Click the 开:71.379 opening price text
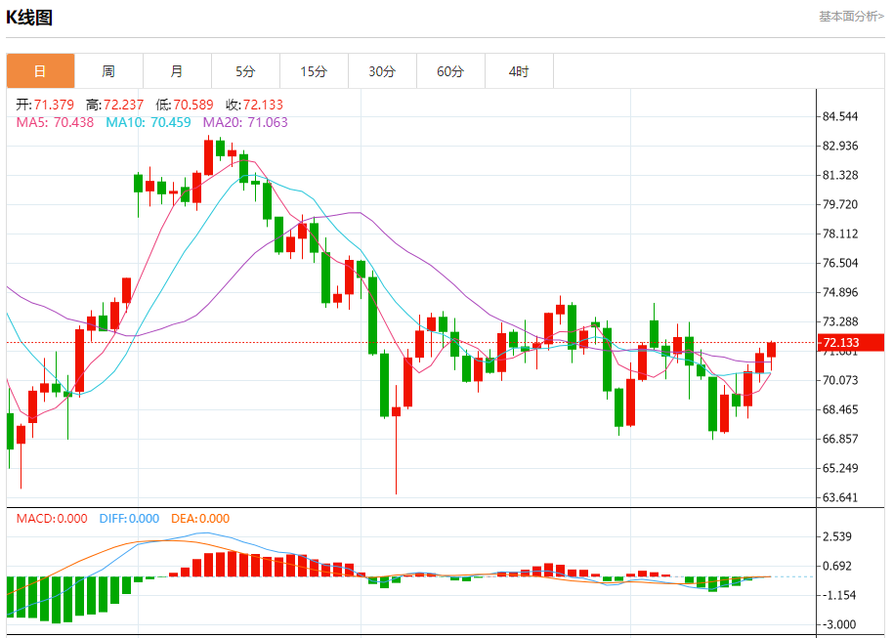Viewport: 893px width, 638px height. coord(45,105)
